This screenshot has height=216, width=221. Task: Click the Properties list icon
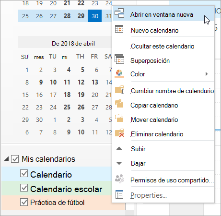tap(119, 194)
